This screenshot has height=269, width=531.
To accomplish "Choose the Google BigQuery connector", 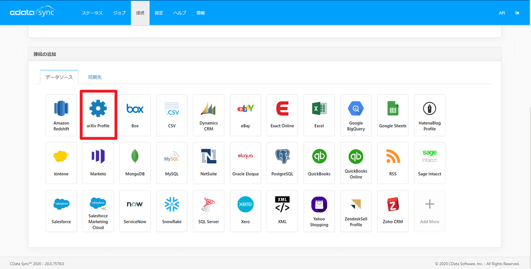I will [x=356, y=115].
